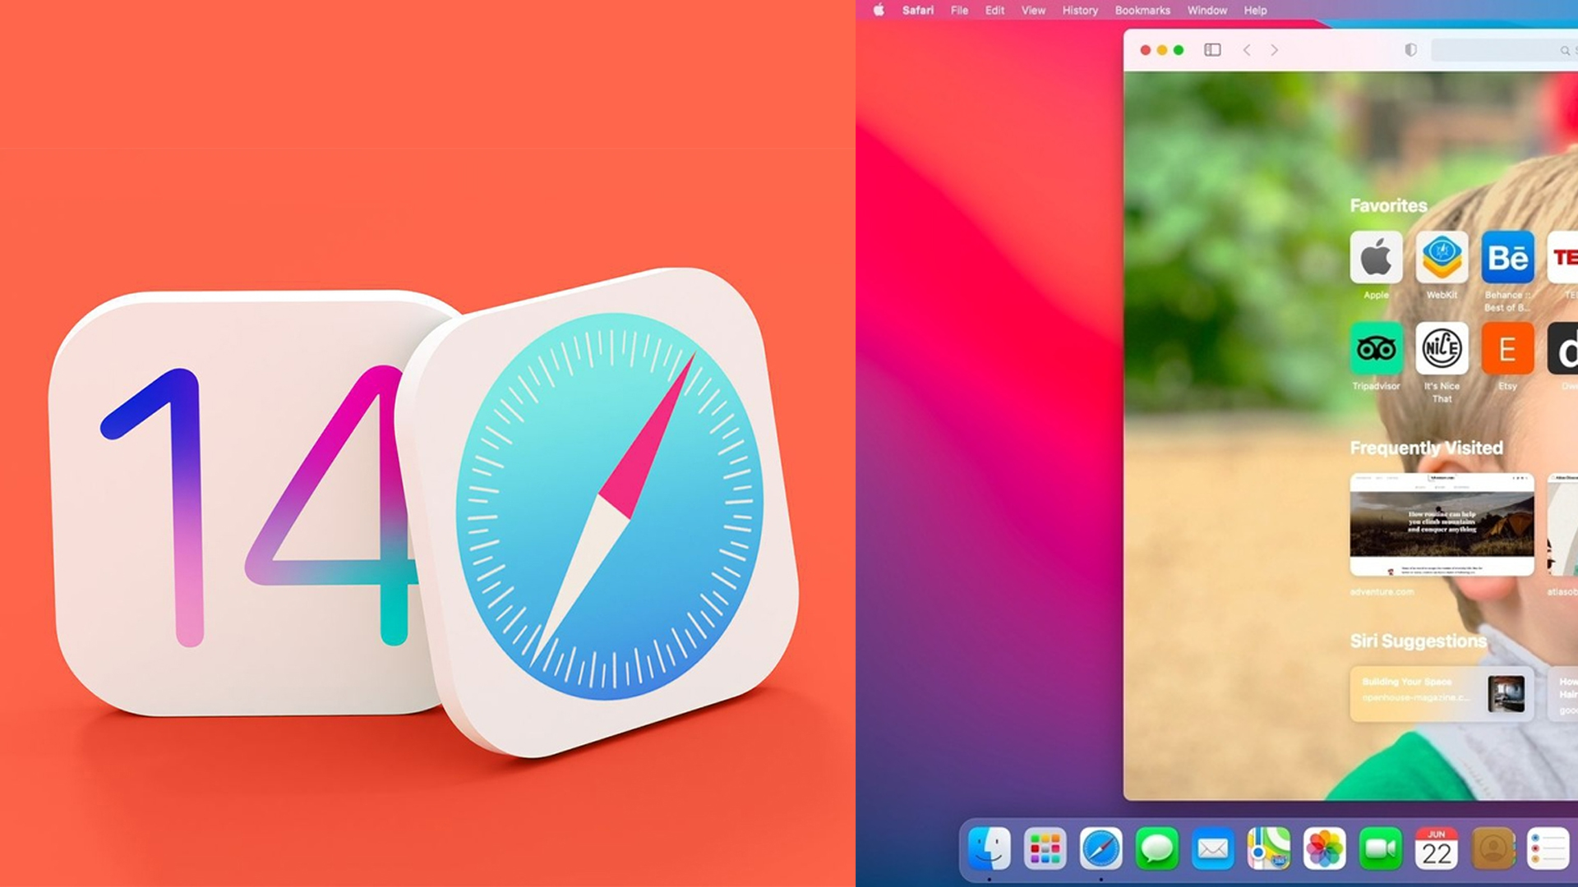Open the View menu in menu bar
The width and height of the screenshot is (1578, 887).
click(x=1032, y=11)
